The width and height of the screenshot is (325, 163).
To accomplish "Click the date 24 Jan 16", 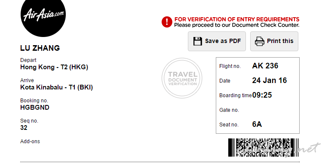I will coord(269,80).
